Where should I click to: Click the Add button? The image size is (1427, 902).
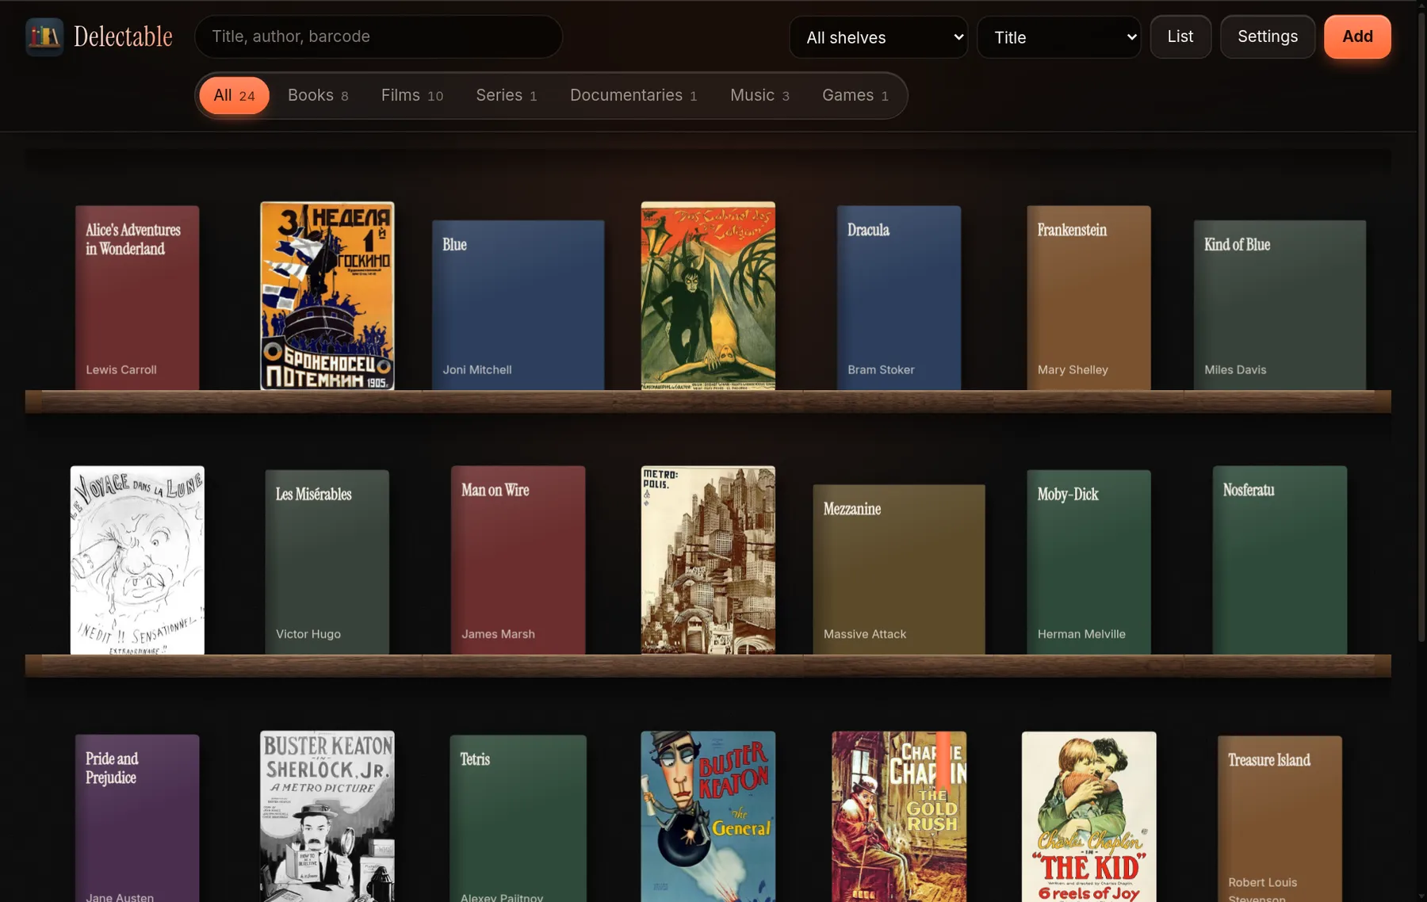(x=1356, y=36)
